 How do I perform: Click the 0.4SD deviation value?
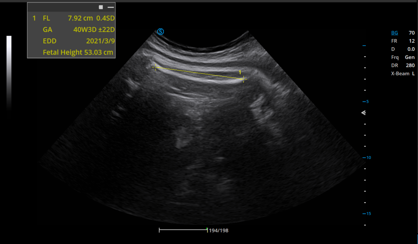pyautogui.click(x=106, y=18)
